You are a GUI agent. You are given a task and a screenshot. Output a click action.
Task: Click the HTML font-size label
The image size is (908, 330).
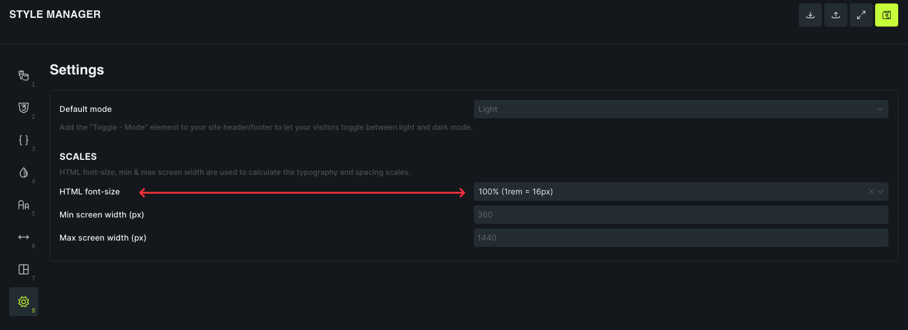[x=89, y=192]
